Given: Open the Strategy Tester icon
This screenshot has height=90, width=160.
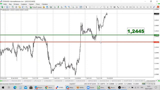Looking at the screenshot, I should click(x=26, y=7).
